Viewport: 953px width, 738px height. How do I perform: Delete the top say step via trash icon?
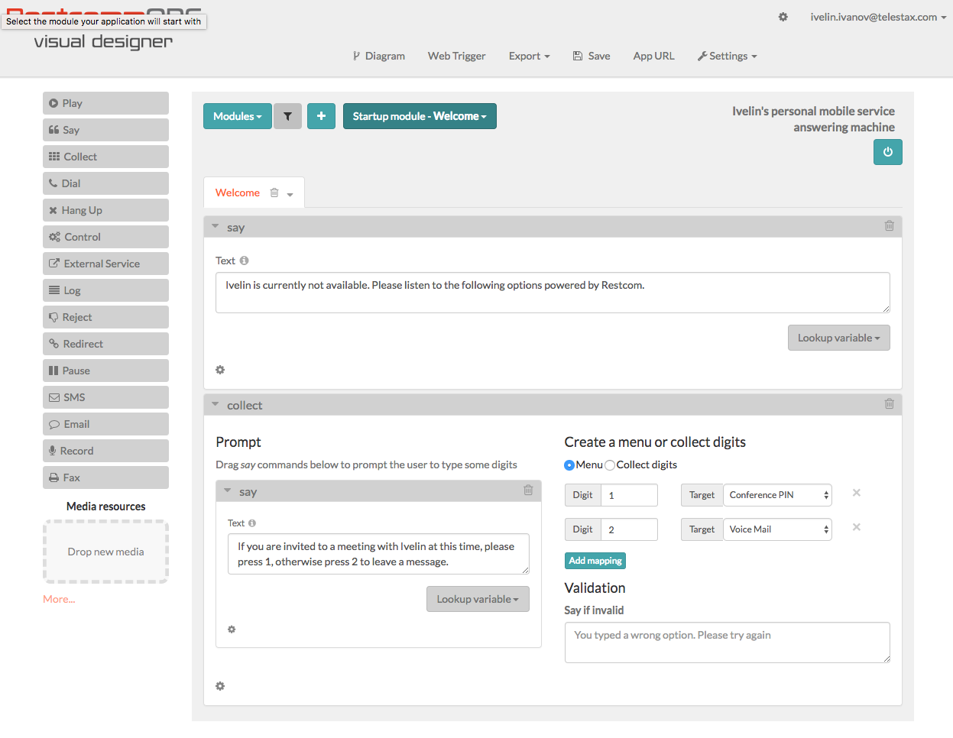(889, 226)
